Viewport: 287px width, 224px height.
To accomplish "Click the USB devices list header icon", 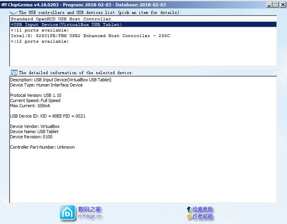I will (x=14, y=12).
